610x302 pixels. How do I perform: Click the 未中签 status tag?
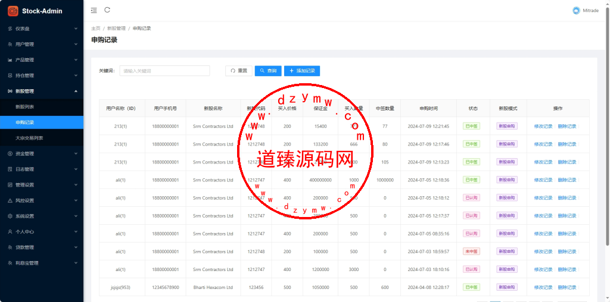point(471,251)
